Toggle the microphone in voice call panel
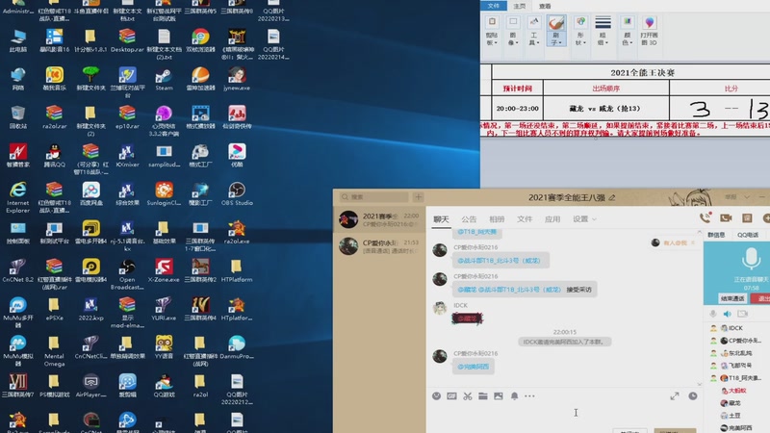 (x=713, y=314)
